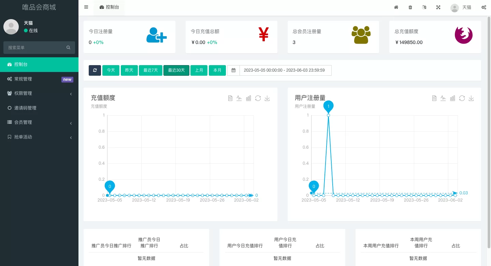Image resolution: width=491 pixels, height=266 pixels.
Task: Expand the 权限管理 sidebar menu
Action: (39, 93)
